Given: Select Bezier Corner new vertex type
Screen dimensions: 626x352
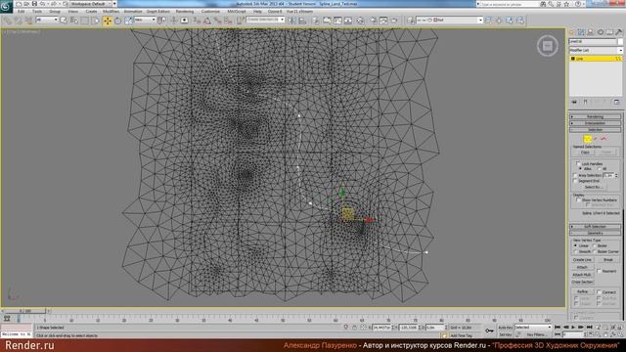Looking at the screenshot, I should coord(595,251).
